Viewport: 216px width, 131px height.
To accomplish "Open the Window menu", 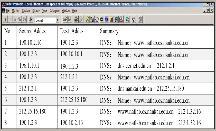I will tap(66, 11).
